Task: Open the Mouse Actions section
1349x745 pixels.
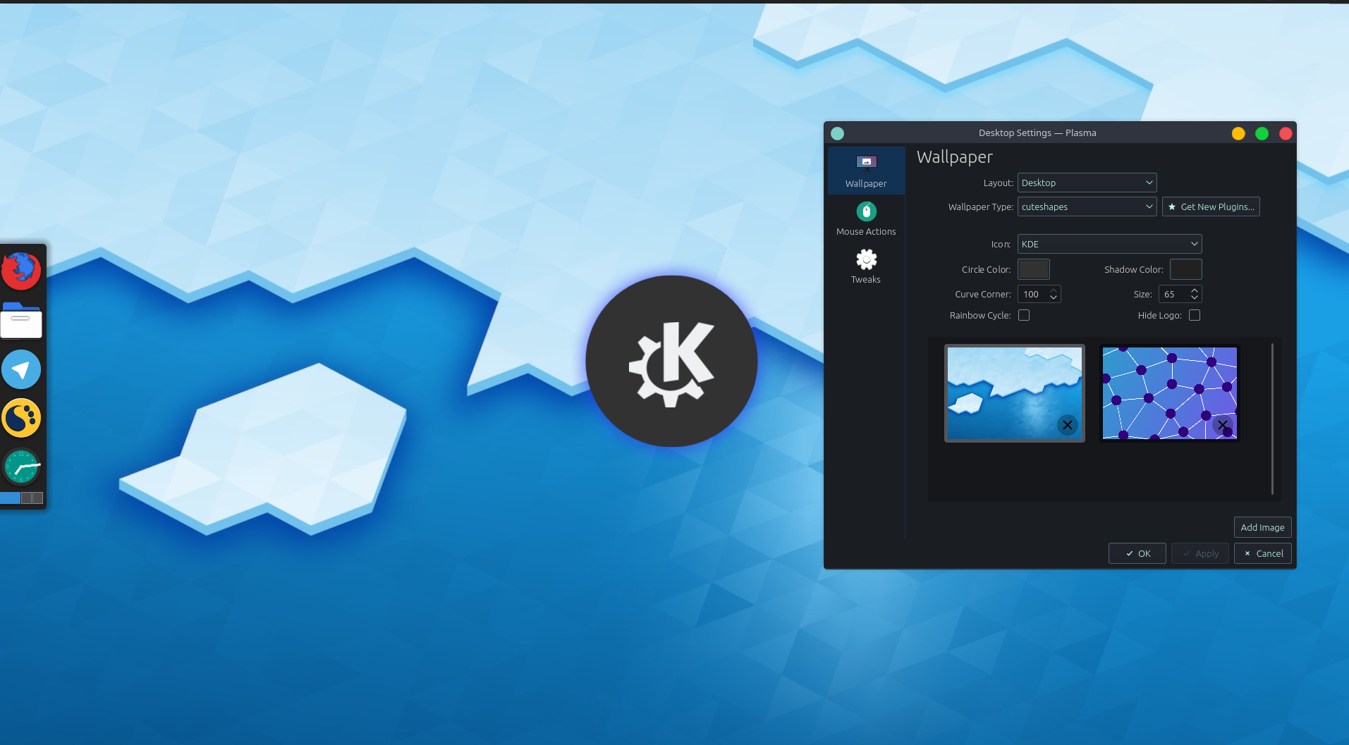Action: click(x=866, y=218)
